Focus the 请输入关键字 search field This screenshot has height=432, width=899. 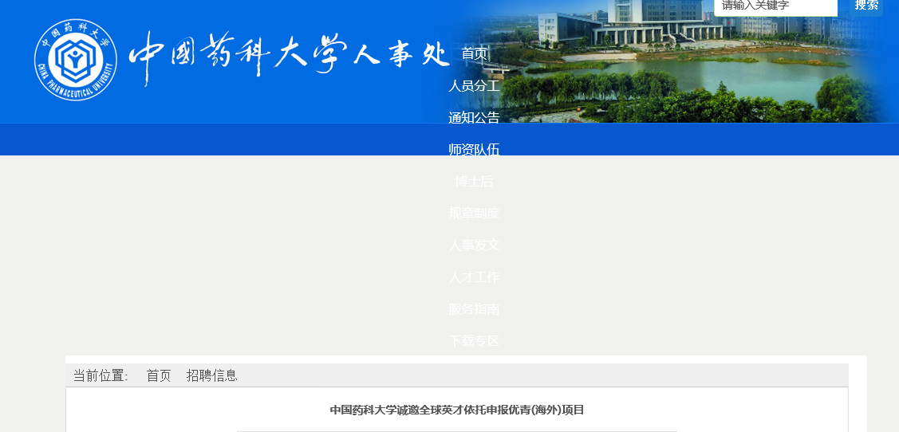775,7
